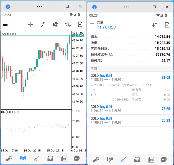Tap new order icon in chart toolbar
174x165 pixels.
click(x=80, y=24)
